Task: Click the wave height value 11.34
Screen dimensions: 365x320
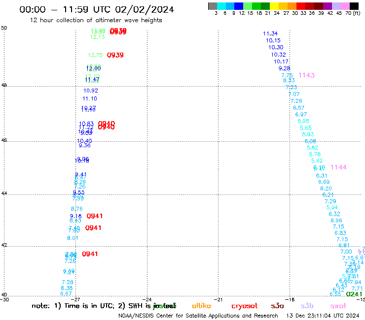Action: pos(270,33)
